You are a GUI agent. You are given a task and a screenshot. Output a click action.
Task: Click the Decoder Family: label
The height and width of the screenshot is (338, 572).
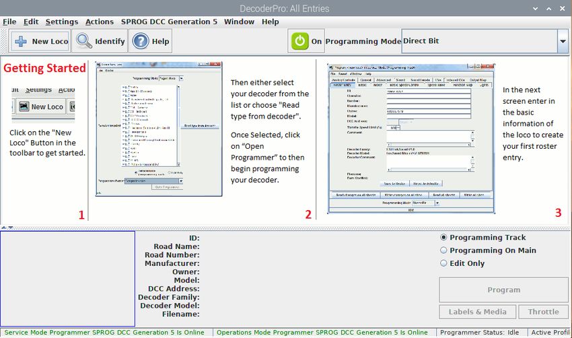[x=168, y=297]
